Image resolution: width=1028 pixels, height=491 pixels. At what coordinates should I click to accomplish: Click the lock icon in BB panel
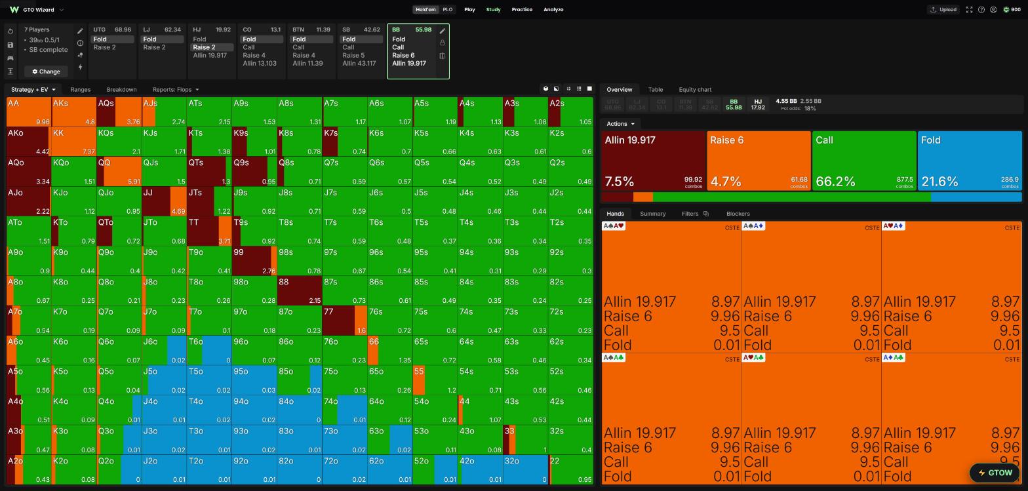(x=443, y=43)
